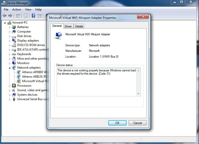Select the Atheros AR8131 tree item label
The image size is (199, 144).
(34, 77)
